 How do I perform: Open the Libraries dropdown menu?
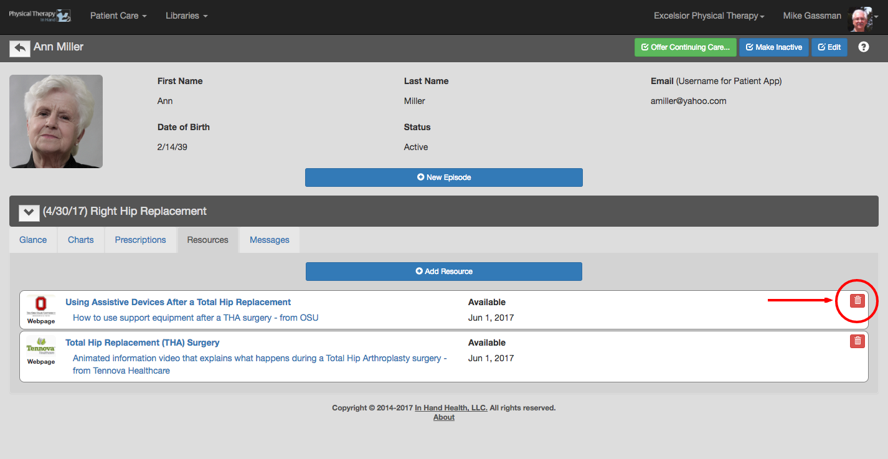tap(187, 16)
